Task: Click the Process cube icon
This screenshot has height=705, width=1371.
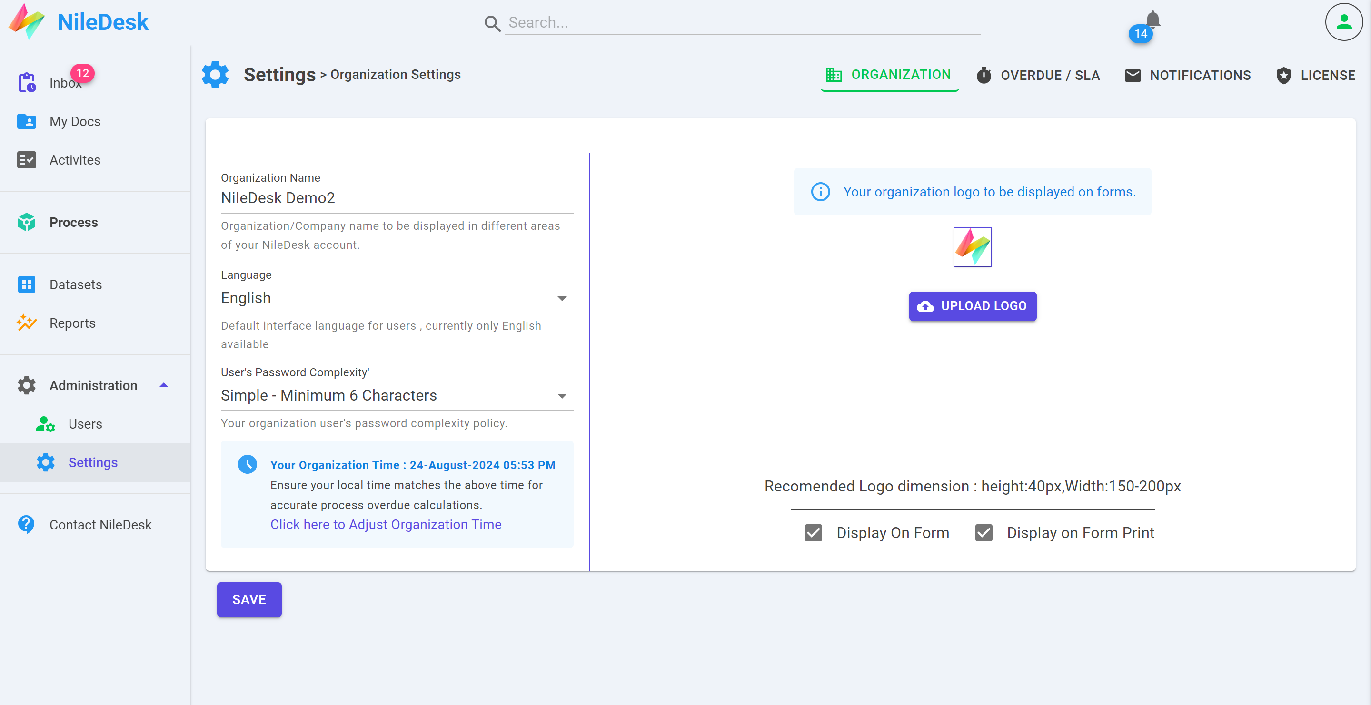Action: point(27,222)
